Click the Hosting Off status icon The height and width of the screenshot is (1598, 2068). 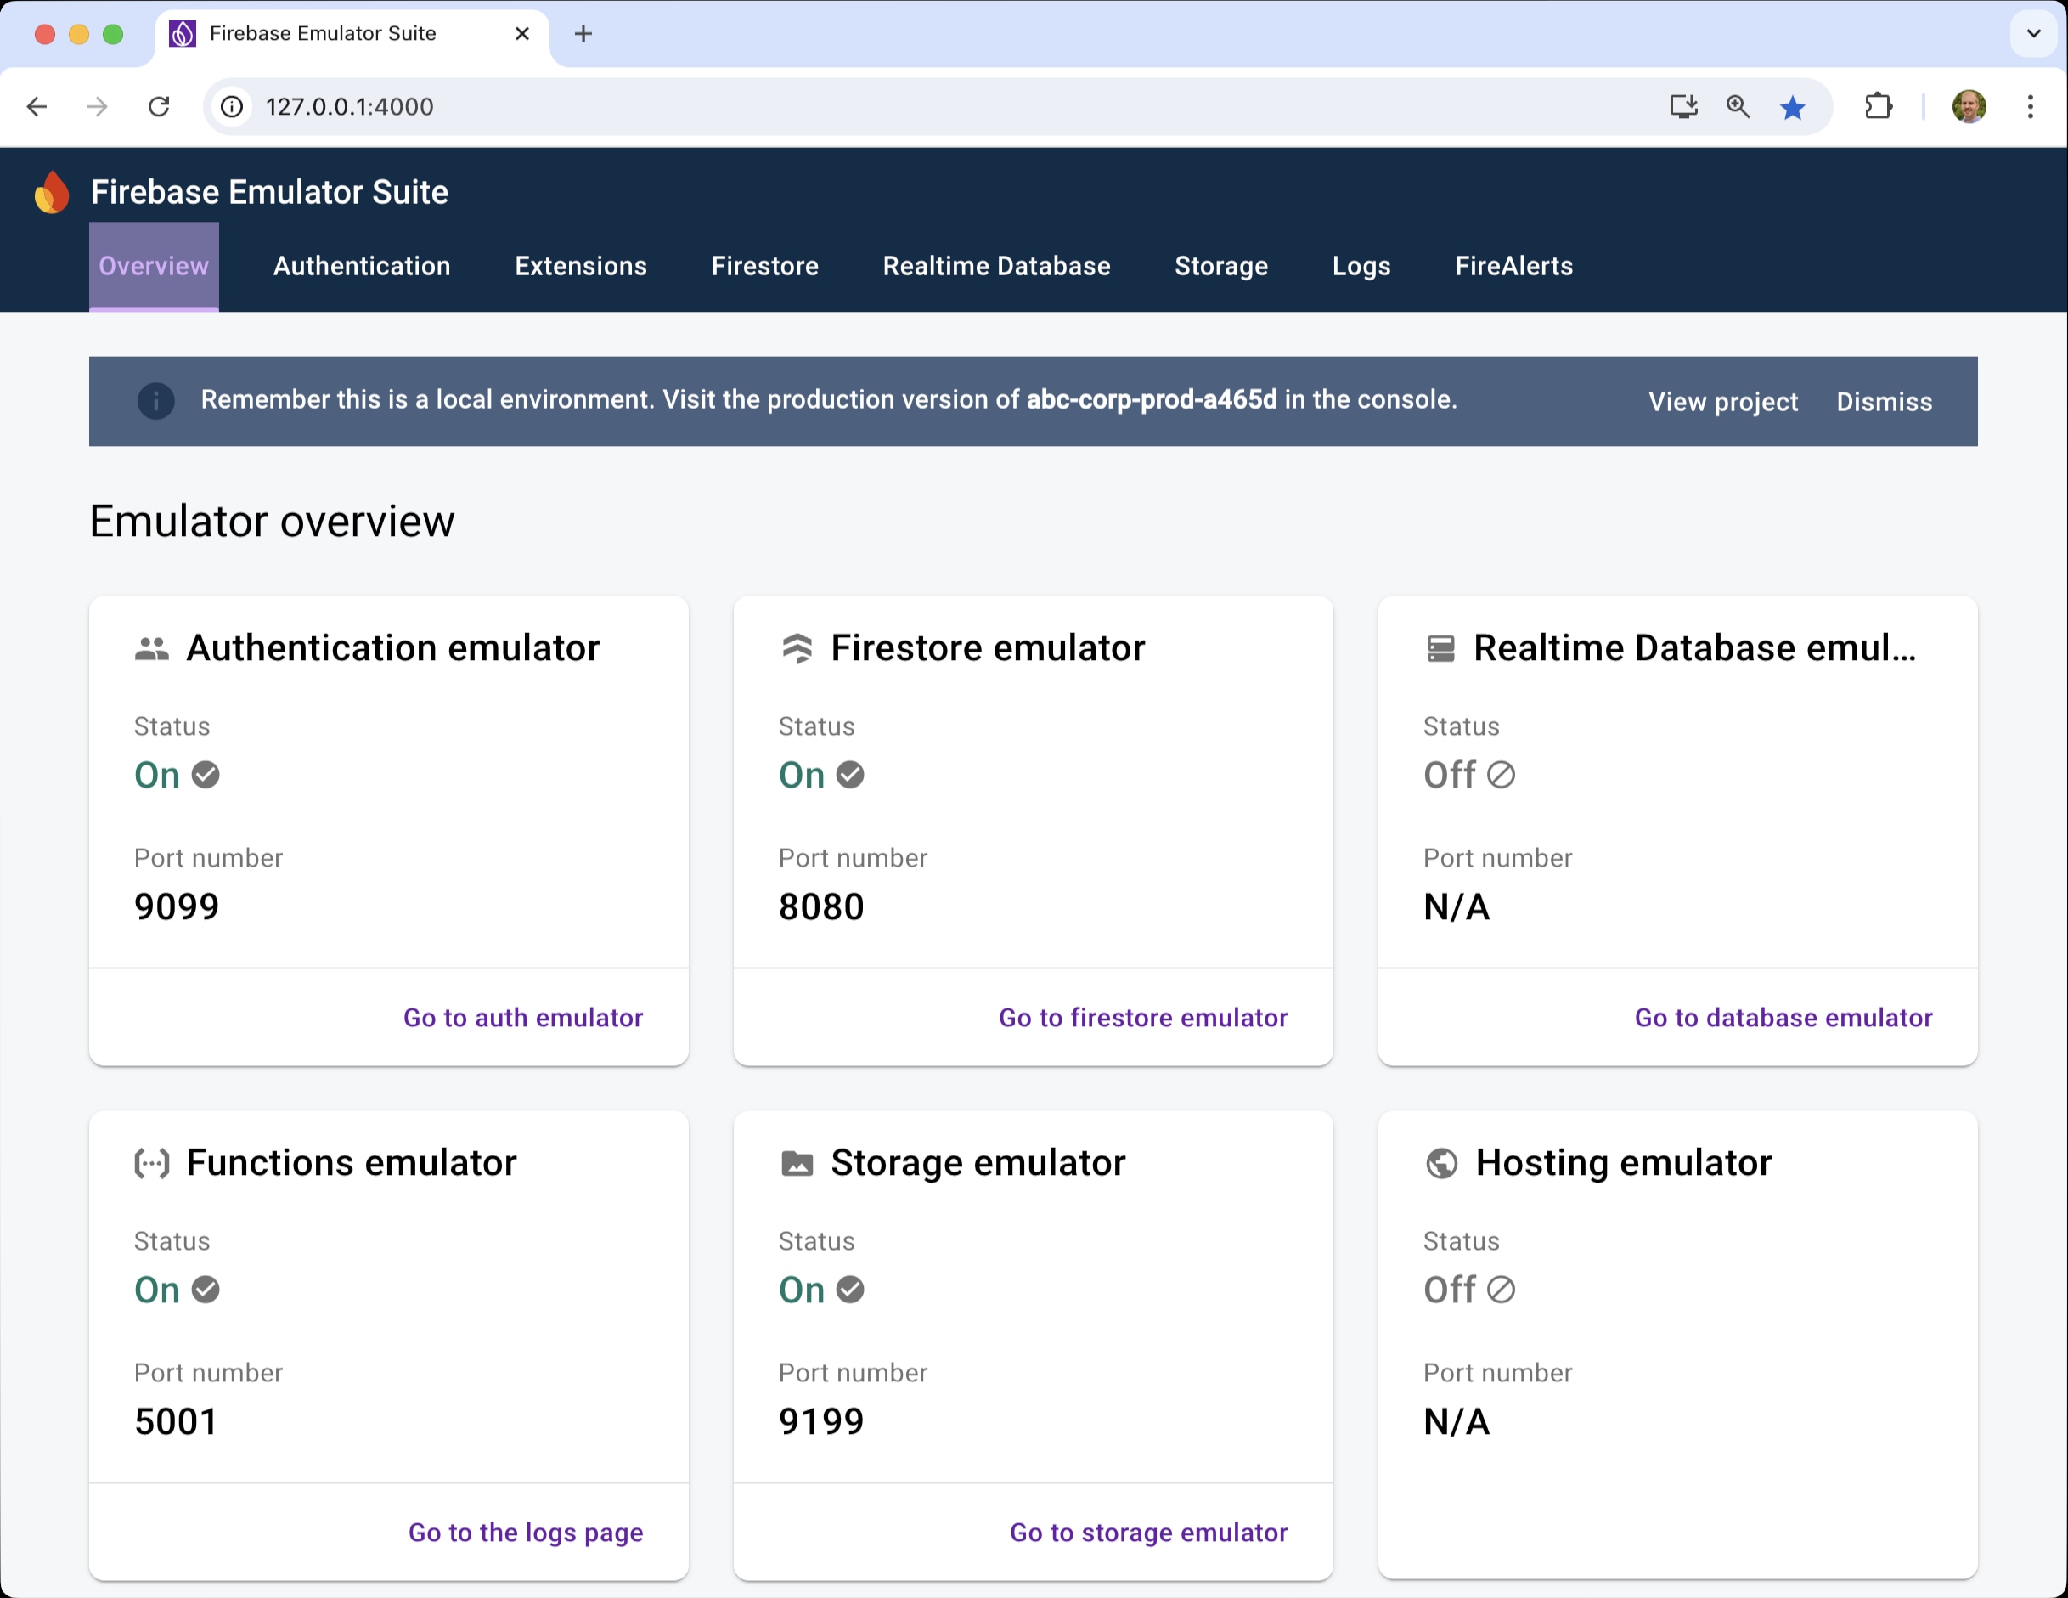1501,1290
